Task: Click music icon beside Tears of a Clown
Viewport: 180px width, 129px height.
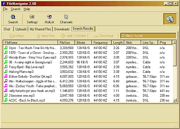Action: click(x=6, y=53)
